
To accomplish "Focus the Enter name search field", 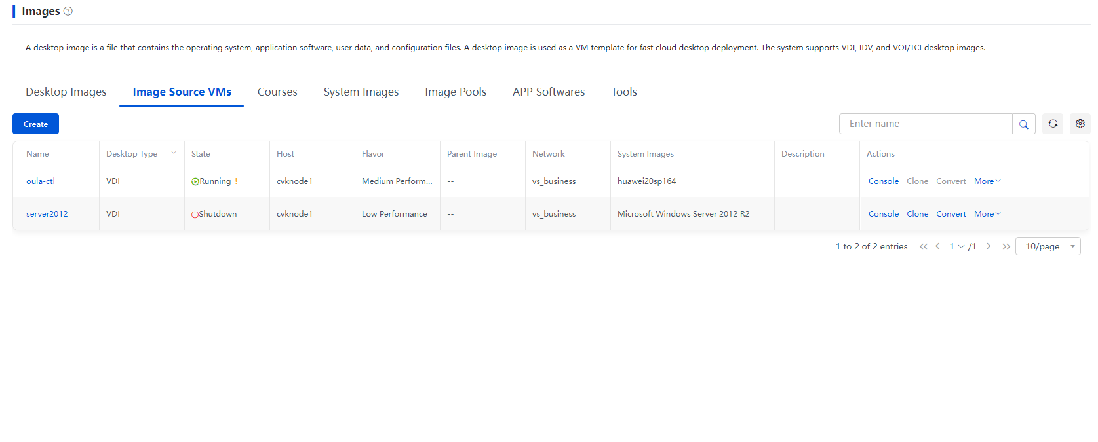I will [x=926, y=124].
